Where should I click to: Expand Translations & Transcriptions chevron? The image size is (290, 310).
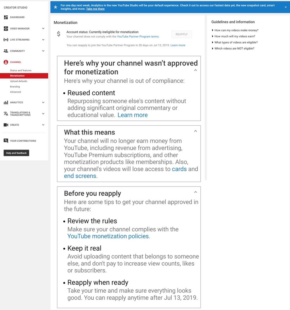click(43, 114)
